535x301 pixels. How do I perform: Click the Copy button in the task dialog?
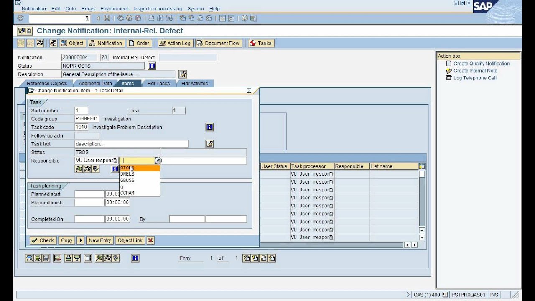pos(66,240)
